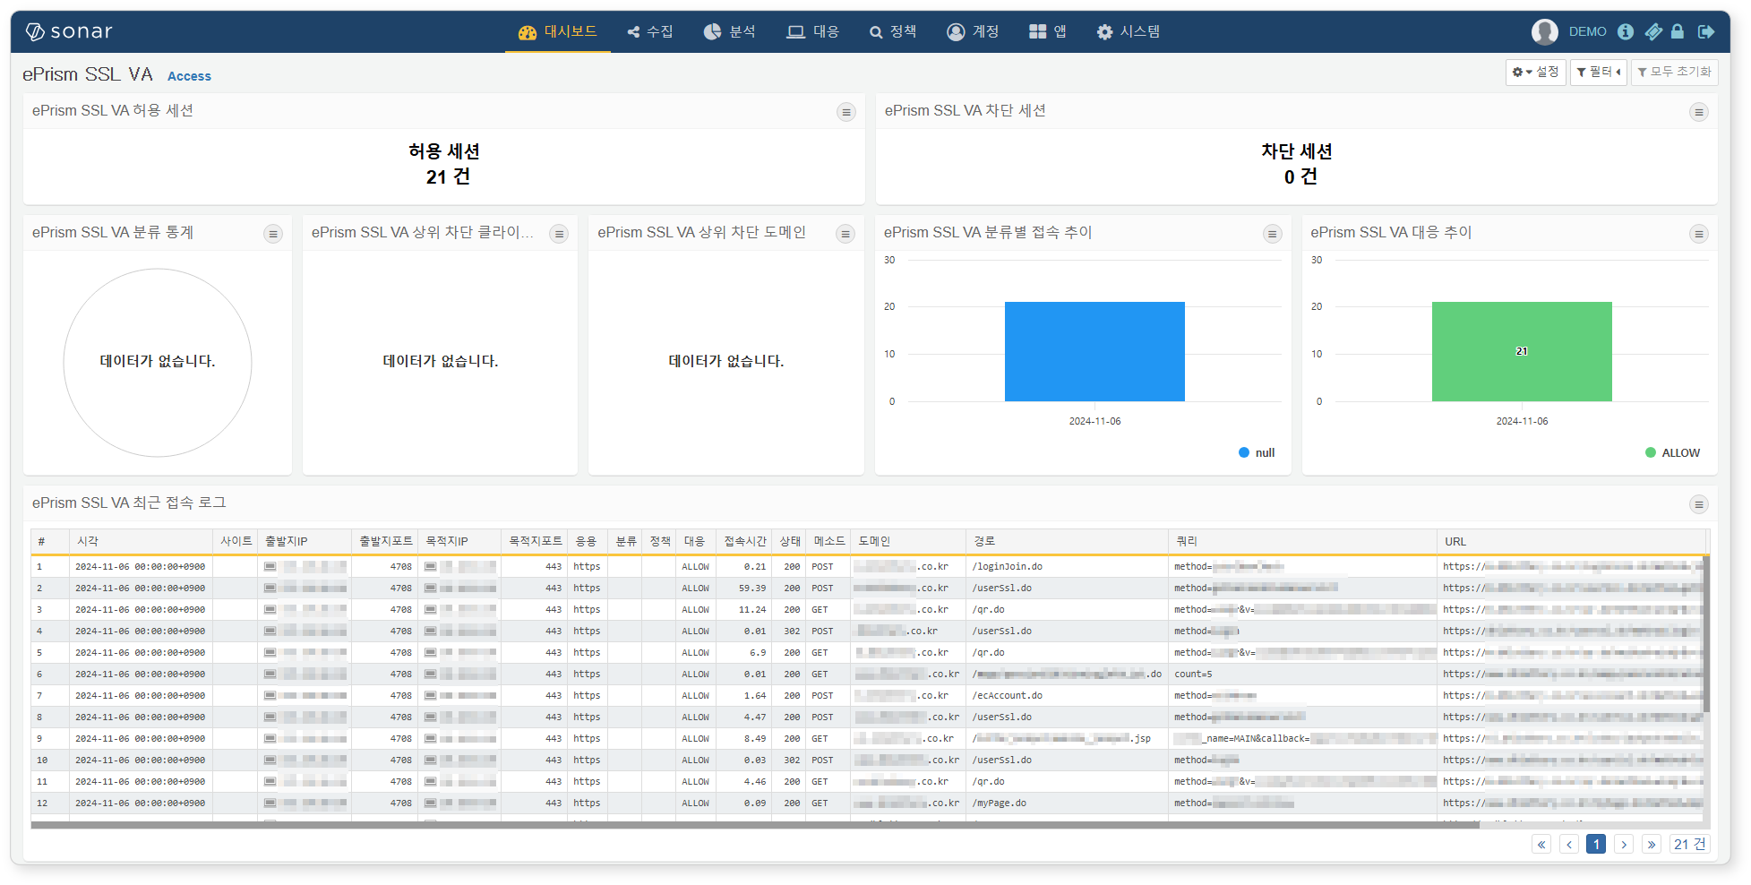The width and height of the screenshot is (1751, 885).
Task: Sort by 메소드 column header
Action: (828, 541)
